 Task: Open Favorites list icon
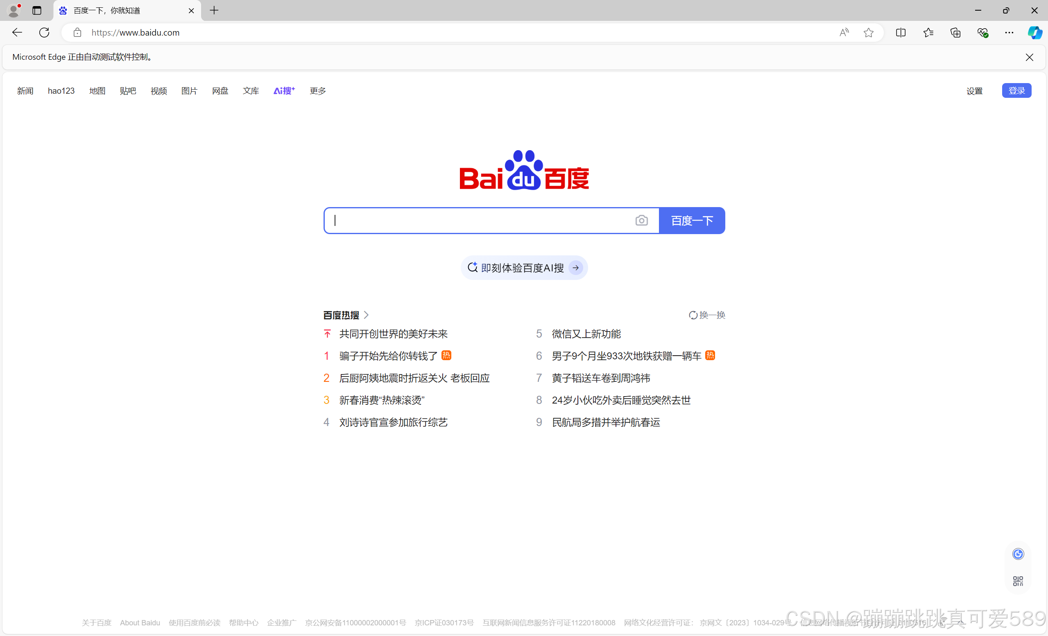click(928, 32)
